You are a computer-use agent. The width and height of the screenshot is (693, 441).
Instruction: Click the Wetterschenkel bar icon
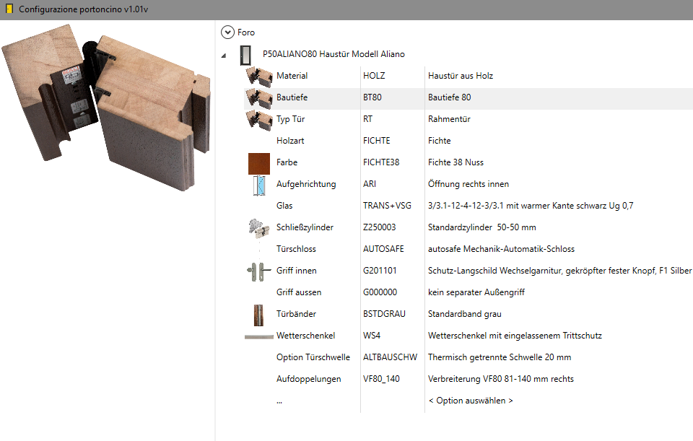click(258, 336)
